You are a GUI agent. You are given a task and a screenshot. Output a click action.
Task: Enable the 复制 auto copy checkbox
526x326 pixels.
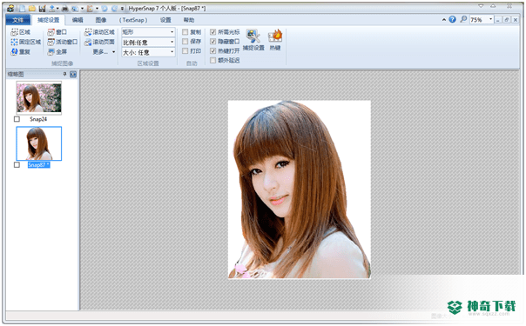[x=185, y=32]
